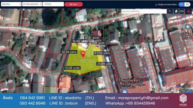
Task: Switch the language to EN
Action: (x=187, y=4)
